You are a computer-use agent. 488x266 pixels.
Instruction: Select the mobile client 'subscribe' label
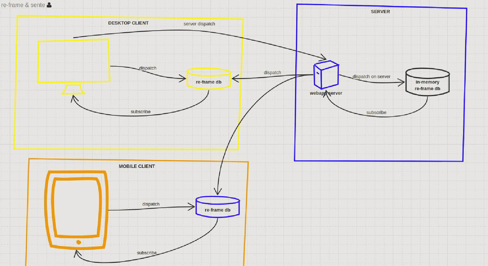(147, 253)
